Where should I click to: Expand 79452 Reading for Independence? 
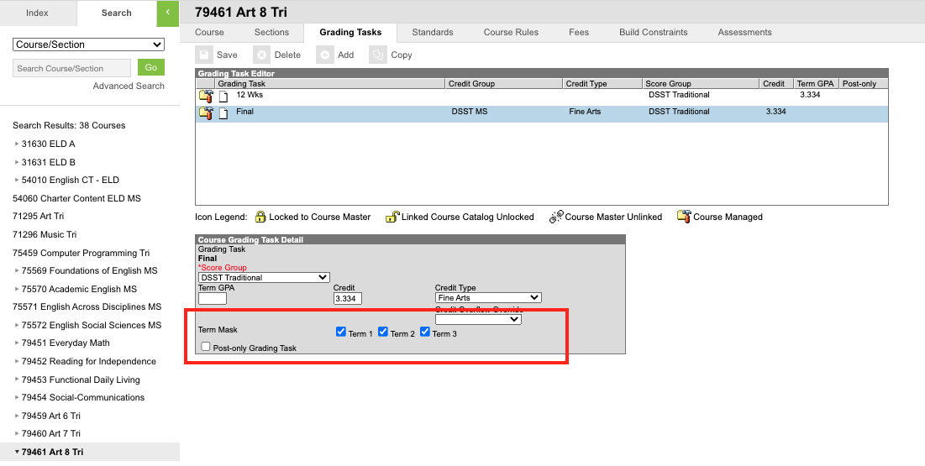click(17, 362)
